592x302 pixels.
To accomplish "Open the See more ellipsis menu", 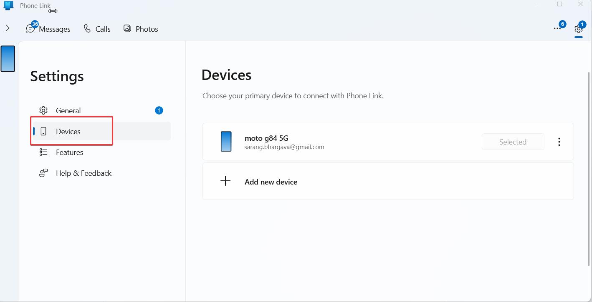I will pos(557,28).
